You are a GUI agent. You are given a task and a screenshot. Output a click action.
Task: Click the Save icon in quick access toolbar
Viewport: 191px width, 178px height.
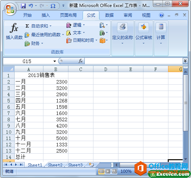pyautogui.click(x=23, y=6)
